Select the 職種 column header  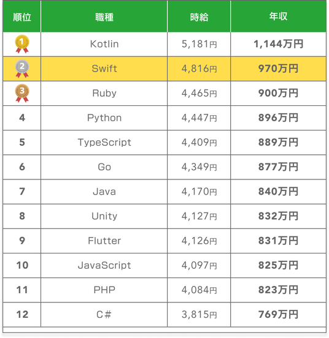pos(104,17)
